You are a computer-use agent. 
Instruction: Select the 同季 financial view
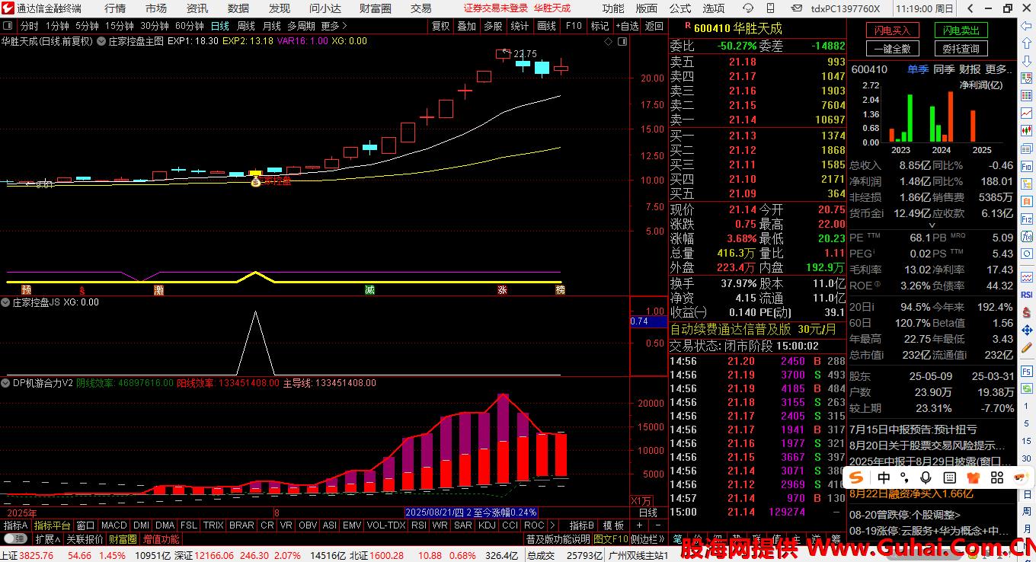[944, 69]
